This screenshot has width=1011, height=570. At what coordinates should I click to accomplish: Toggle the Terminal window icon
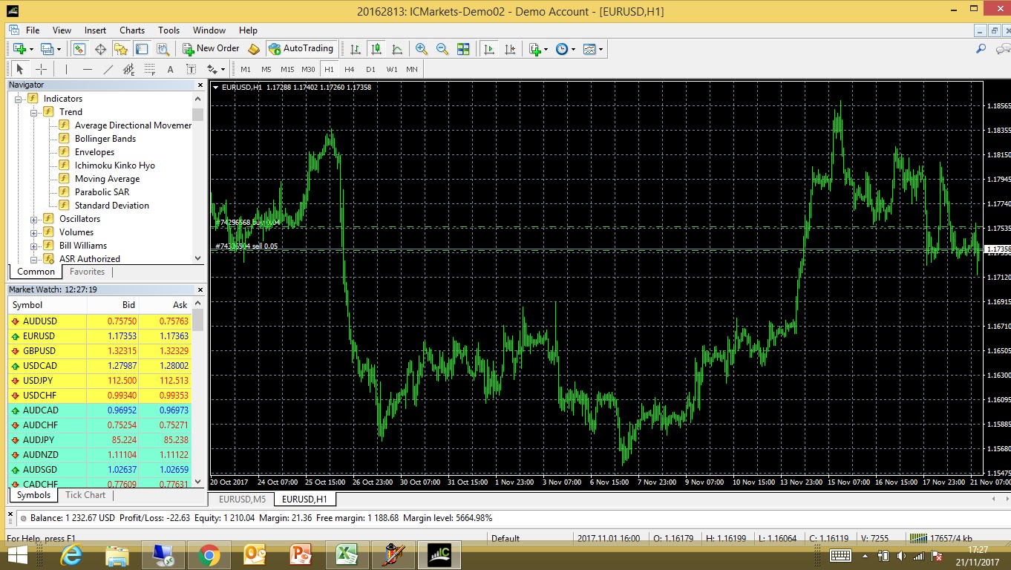(x=142, y=49)
